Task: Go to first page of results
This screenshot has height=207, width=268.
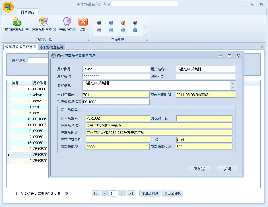Action: pos(96,194)
